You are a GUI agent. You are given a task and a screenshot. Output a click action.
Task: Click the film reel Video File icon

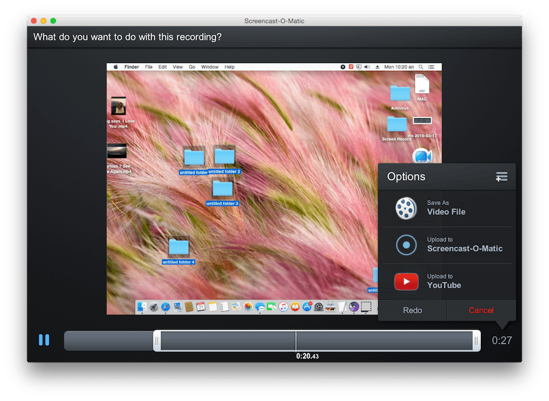(x=406, y=208)
